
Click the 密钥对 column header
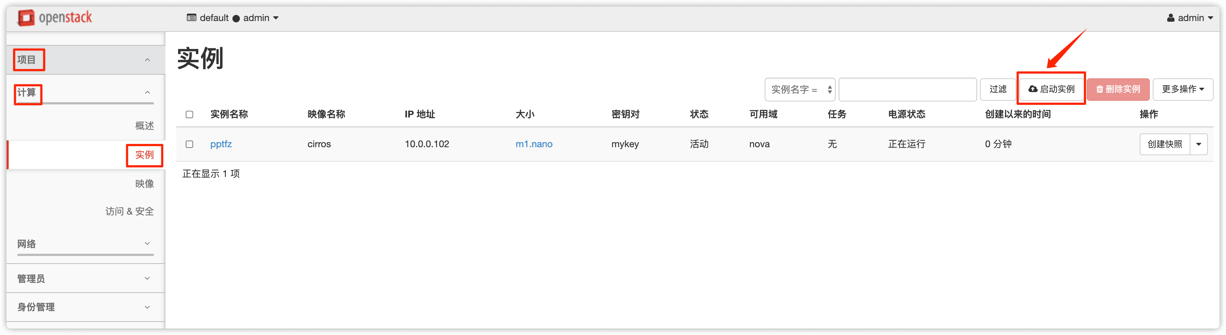pyautogui.click(x=625, y=114)
